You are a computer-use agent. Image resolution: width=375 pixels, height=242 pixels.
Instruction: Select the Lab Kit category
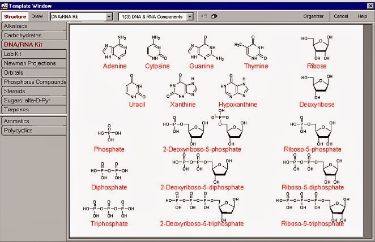pos(34,54)
